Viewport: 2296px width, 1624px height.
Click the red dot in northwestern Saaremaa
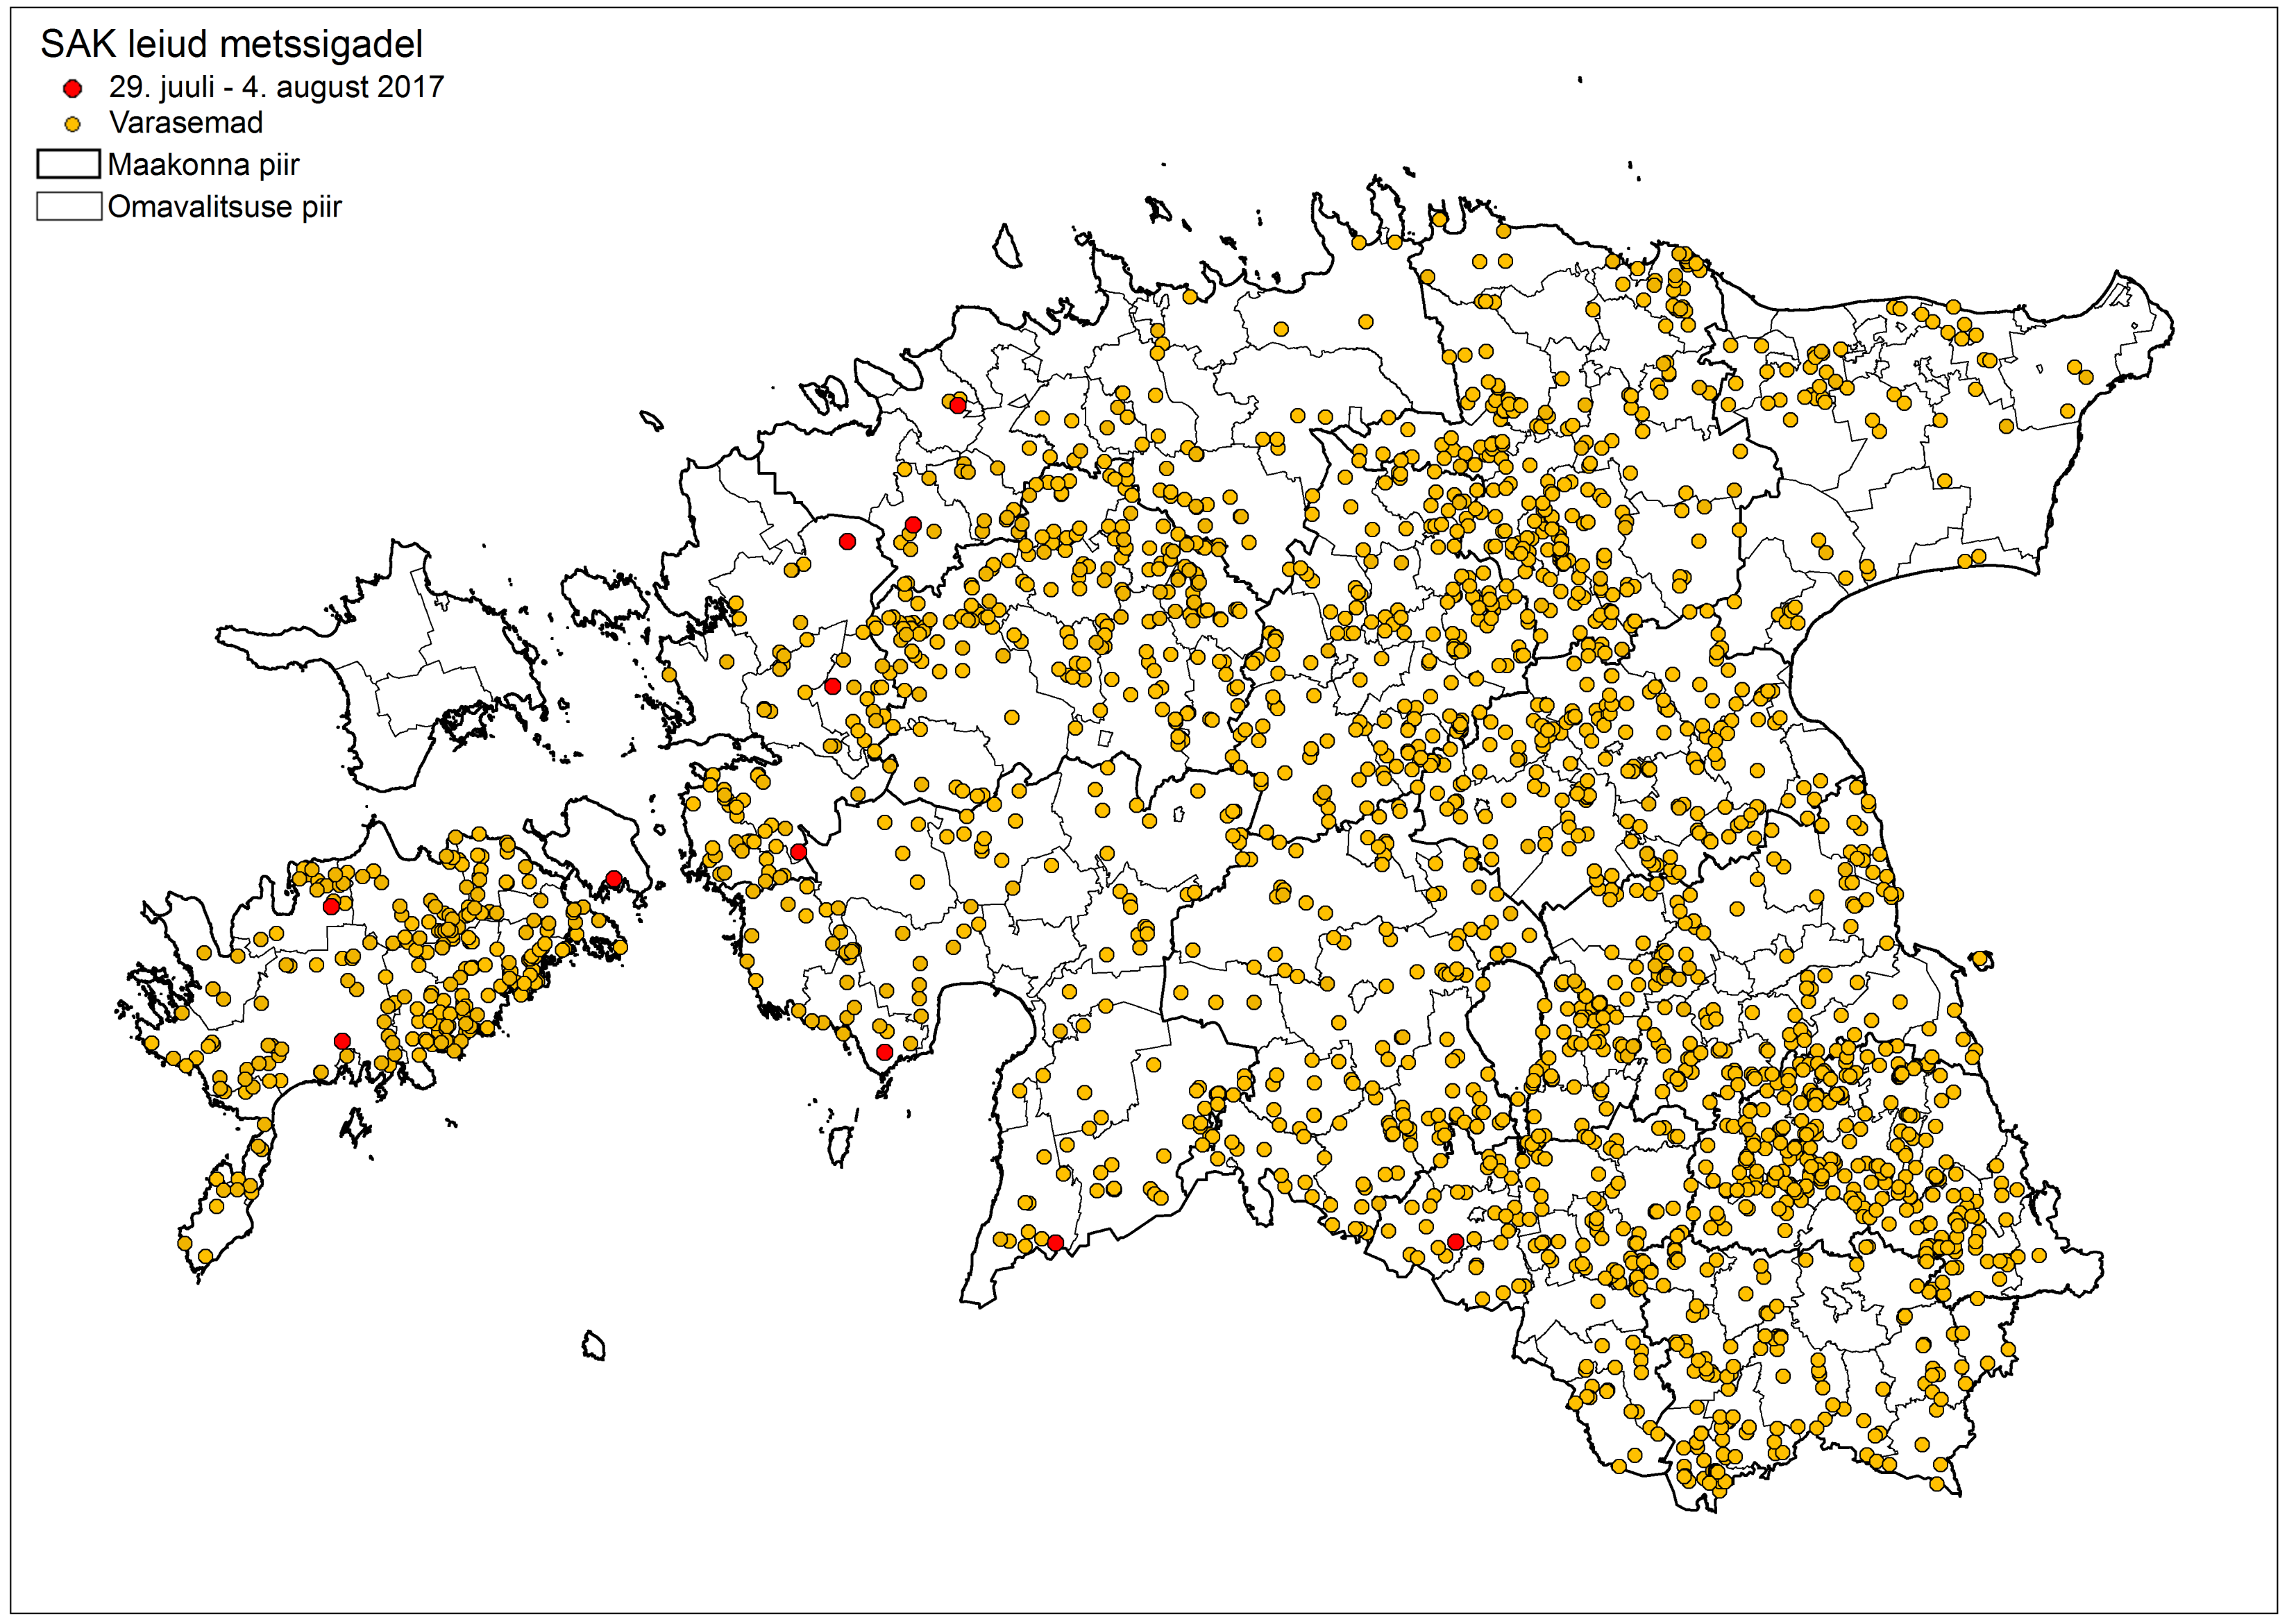tap(331, 907)
